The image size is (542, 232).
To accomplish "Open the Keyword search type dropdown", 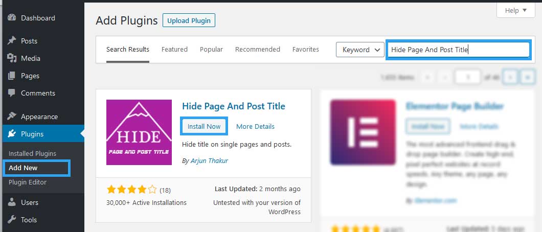I will click(360, 50).
